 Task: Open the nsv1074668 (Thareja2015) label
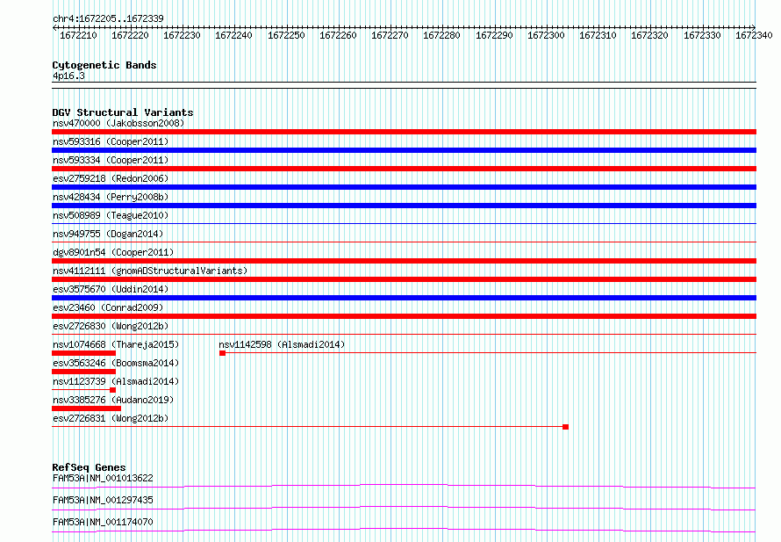pos(116,344)
